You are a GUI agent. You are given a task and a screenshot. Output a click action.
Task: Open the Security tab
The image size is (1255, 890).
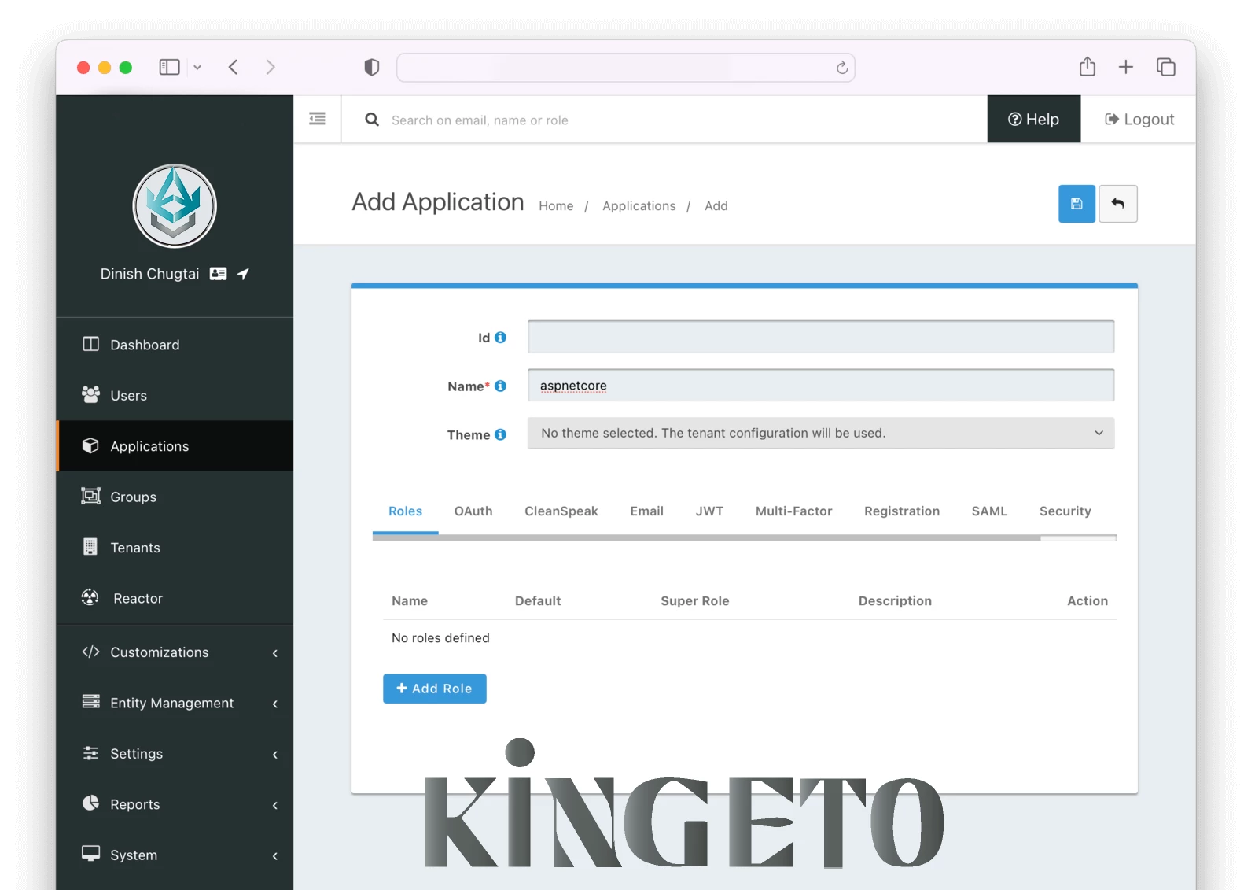click(1065, 511)
